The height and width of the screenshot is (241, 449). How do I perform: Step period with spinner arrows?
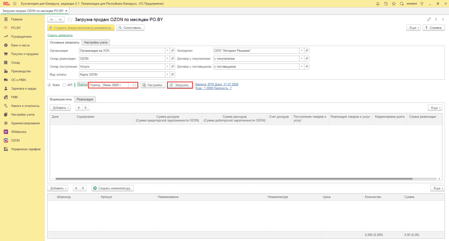pyautogui.click(x=135, y=85)
